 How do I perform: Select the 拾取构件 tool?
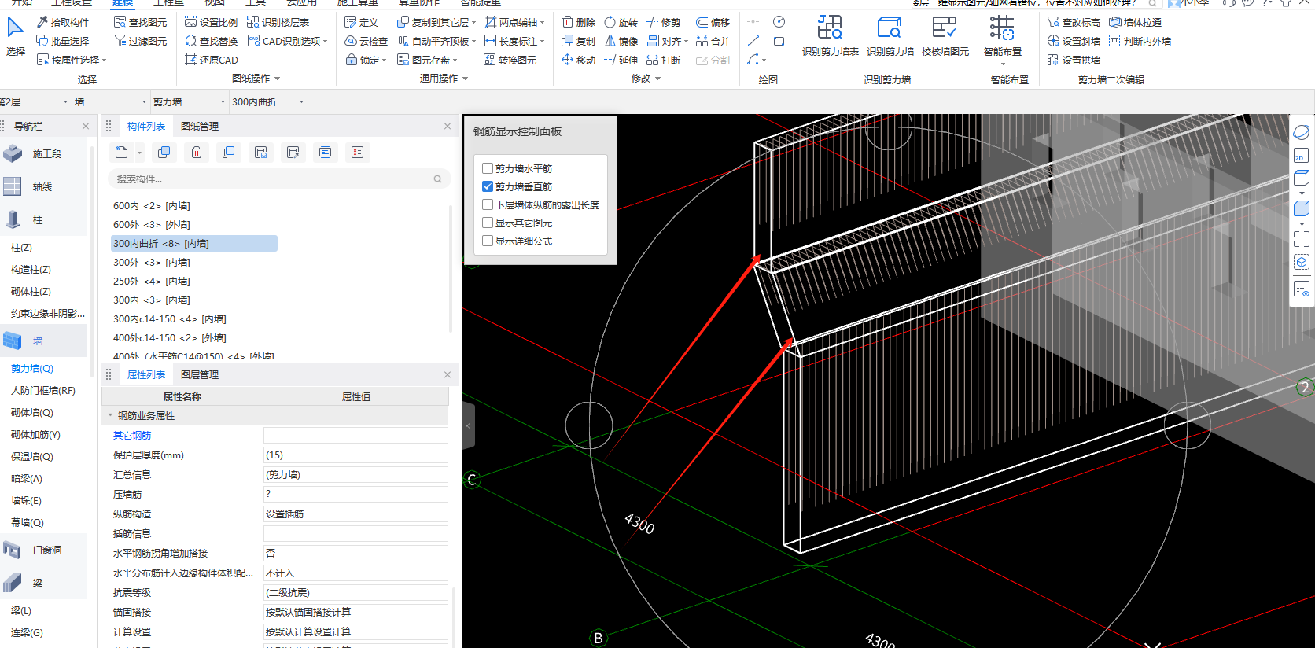(63, 22)
